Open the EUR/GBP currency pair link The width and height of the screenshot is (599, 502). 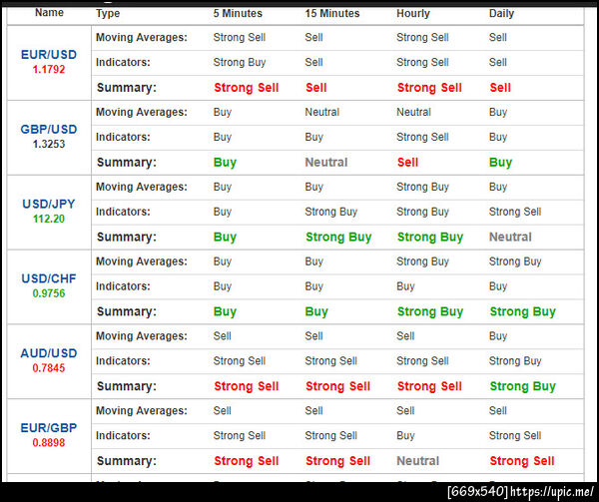49,428
